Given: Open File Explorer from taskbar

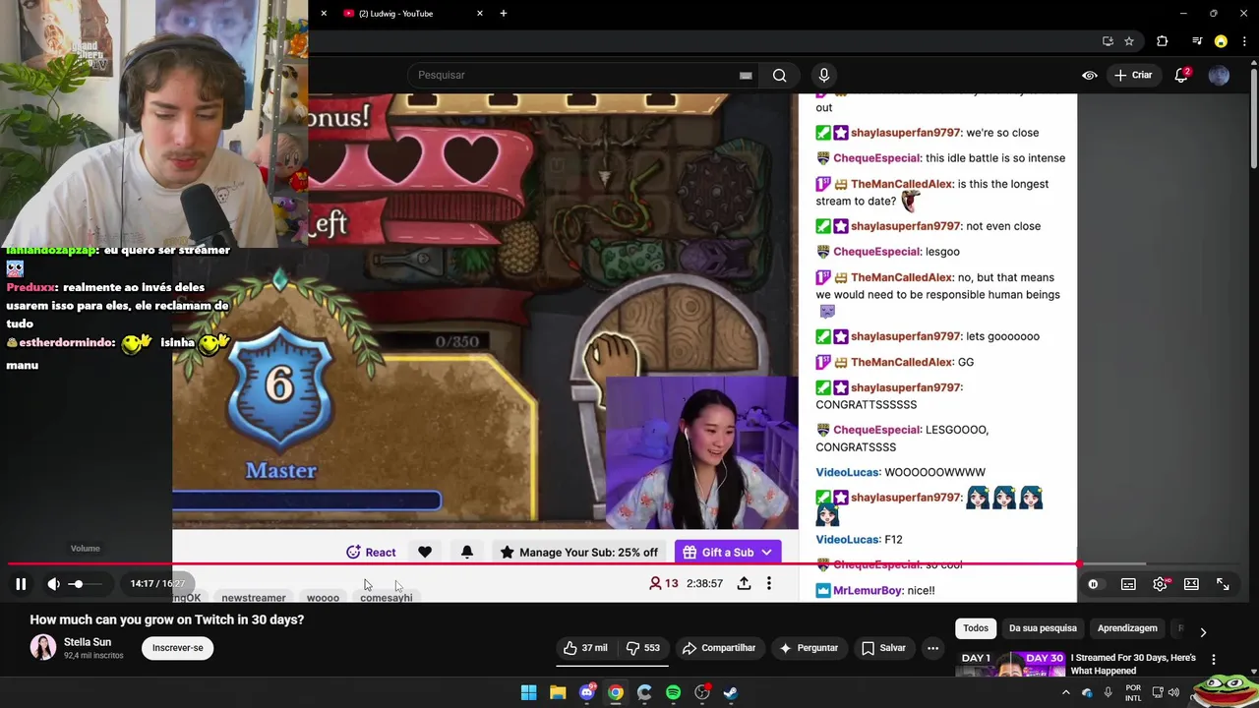Looking at the screenshot, I should pyautogui.click(x=558, y=693).
